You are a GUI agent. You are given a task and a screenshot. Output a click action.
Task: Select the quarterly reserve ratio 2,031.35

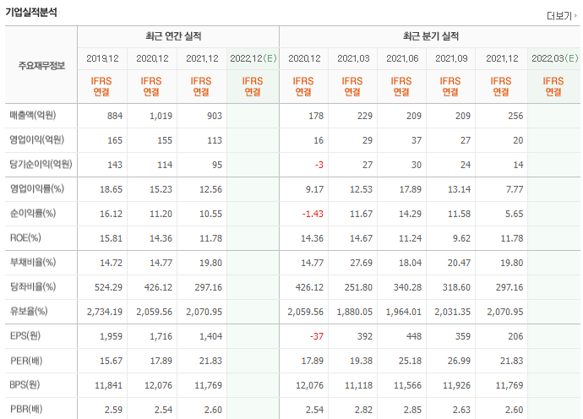point(453,313)
